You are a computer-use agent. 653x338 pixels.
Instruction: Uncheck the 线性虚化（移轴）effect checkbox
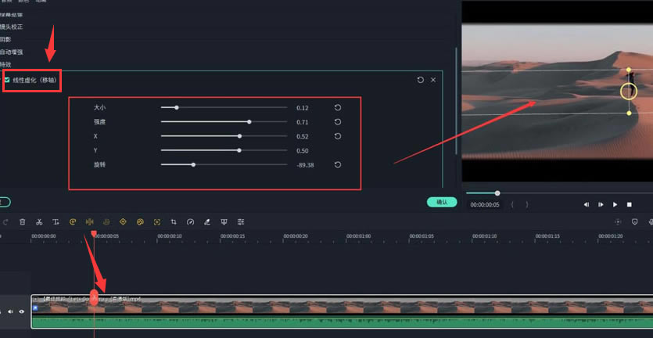pyautogui.click(x=7, y=80)
